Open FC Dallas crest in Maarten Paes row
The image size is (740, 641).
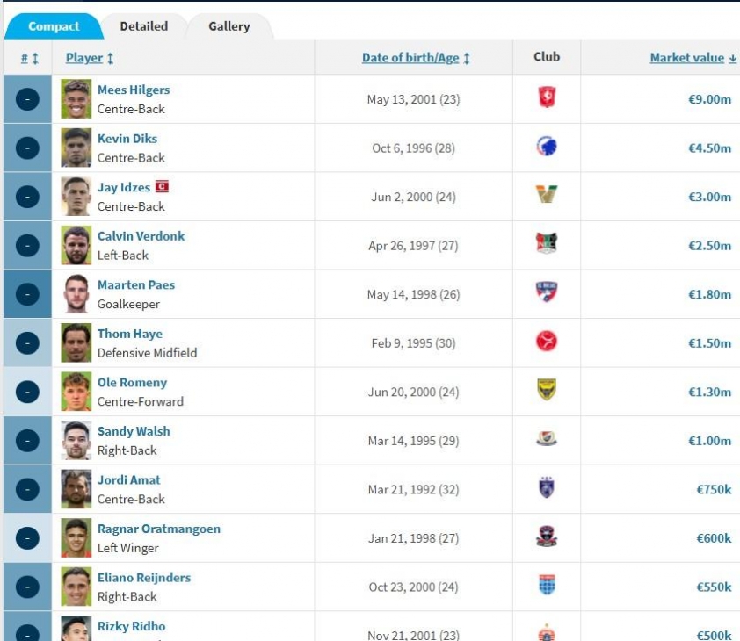[547, 292]
